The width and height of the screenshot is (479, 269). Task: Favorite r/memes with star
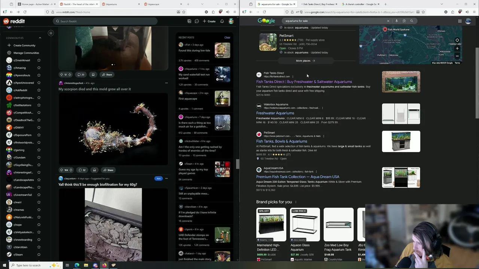[39, 210]
